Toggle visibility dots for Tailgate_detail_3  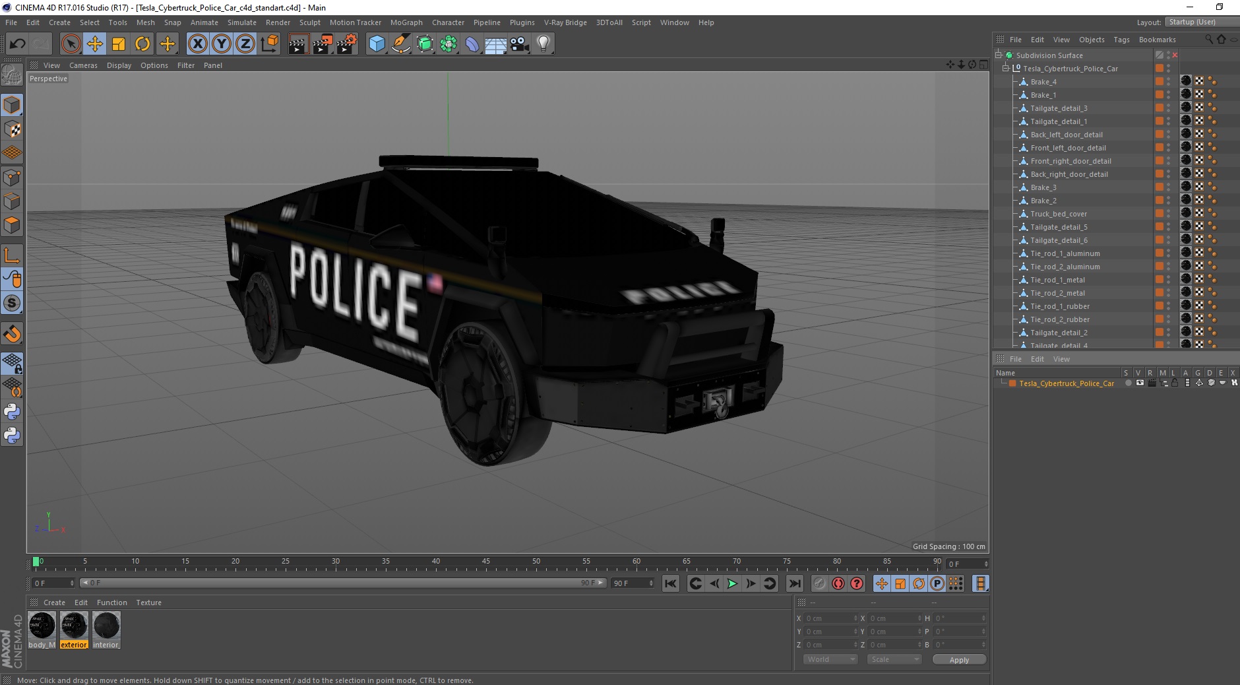point(1168,108)
